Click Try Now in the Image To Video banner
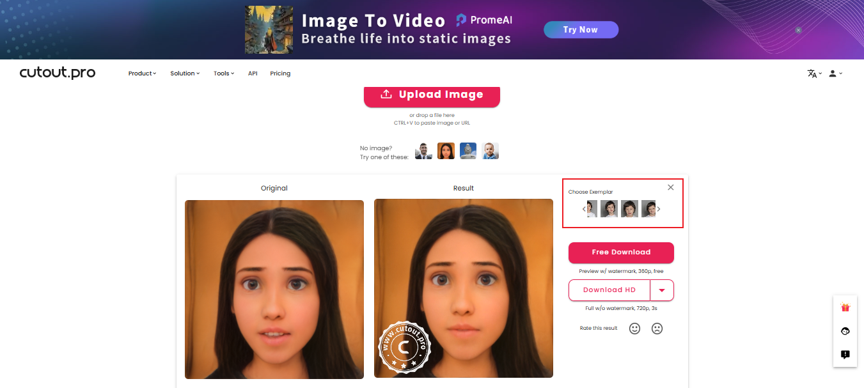864x388 pixels. click(x=581, y=29)
